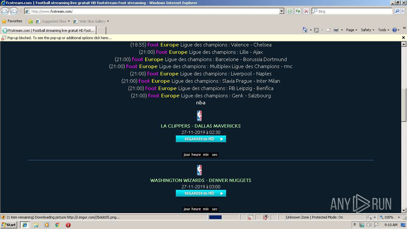Click the Lille - Ajax match line
The width and height of the screenshot is (407, 229).
pos(201,52)
